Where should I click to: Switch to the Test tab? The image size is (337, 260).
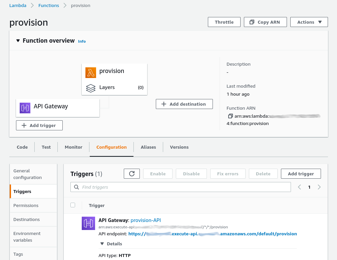(x=46, y=147)
